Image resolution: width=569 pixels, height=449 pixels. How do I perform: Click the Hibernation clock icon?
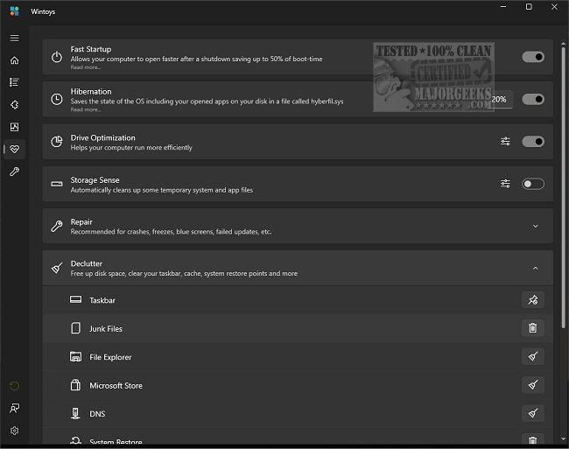tap(57, 100)
